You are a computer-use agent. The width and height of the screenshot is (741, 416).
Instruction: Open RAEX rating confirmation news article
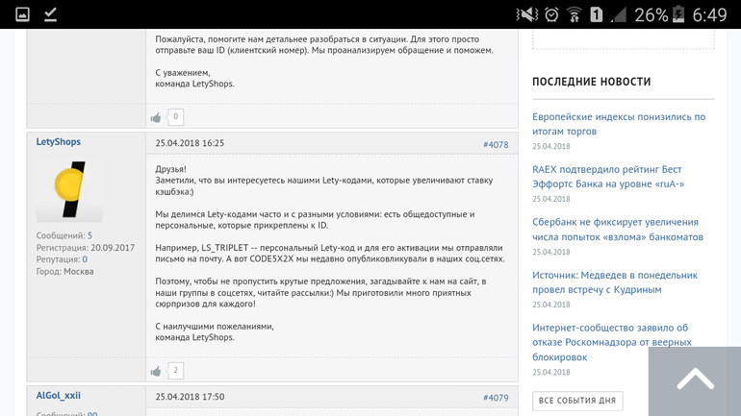pos(608,177)
